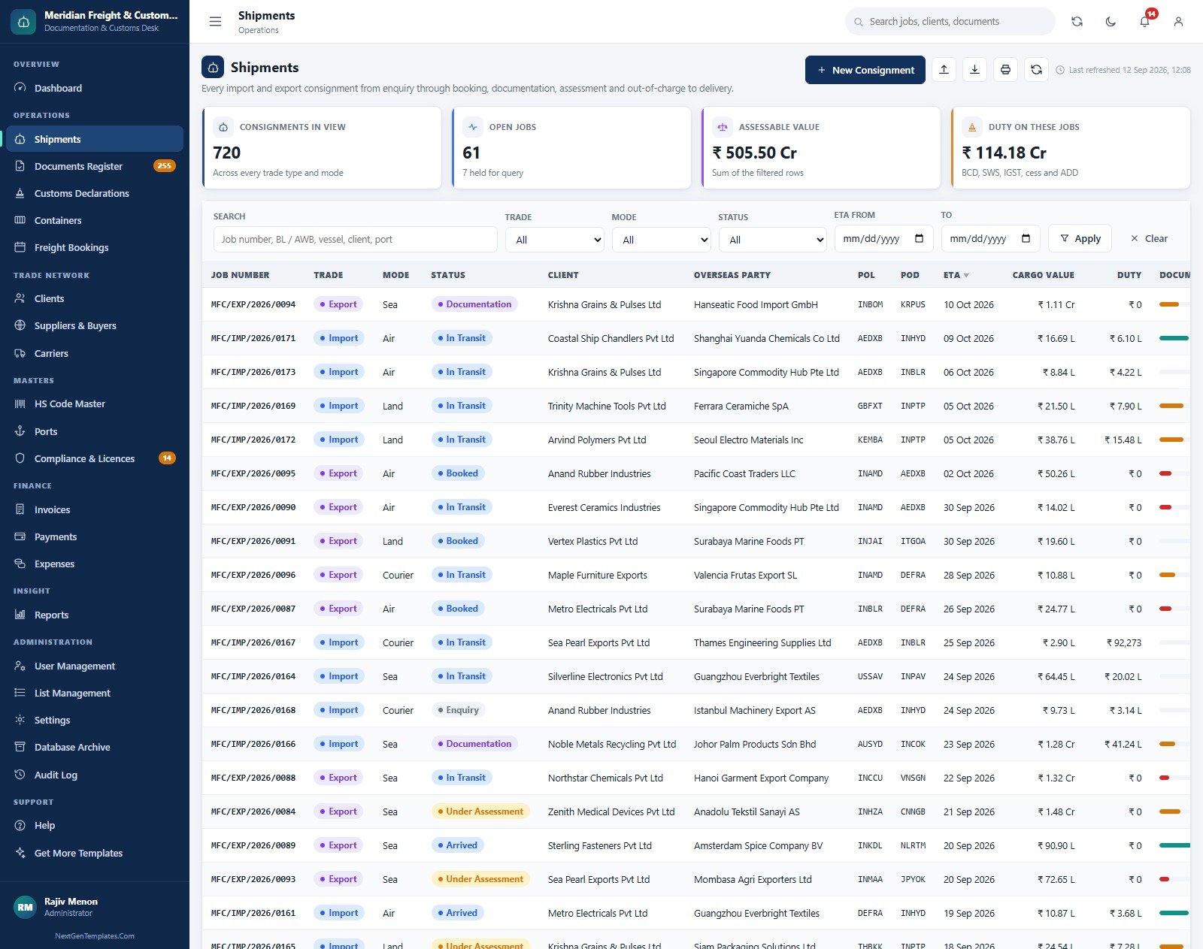Click Get More Templates sparkle icon
1203x949 pixels.
tap(20, 853)
